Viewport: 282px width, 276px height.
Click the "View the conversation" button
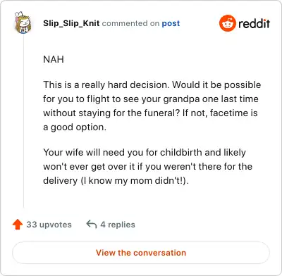point(141,253)
